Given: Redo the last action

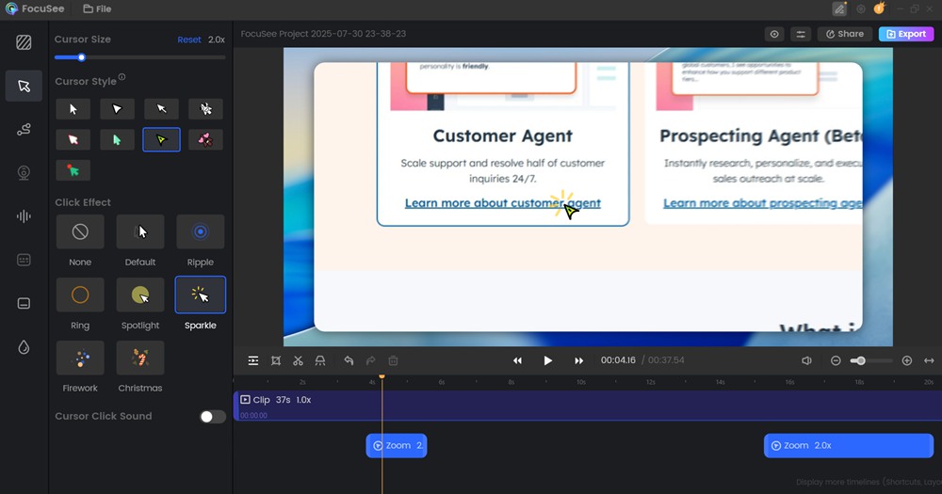Looking at the screenshot, I should click(370, 360).
